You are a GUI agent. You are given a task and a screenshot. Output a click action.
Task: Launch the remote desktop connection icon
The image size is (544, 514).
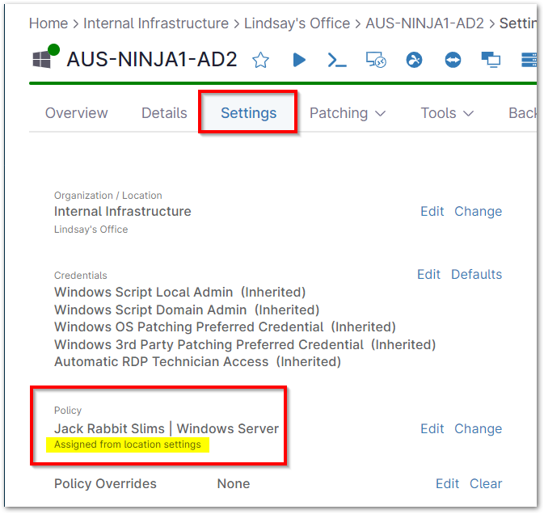point(374,60)
